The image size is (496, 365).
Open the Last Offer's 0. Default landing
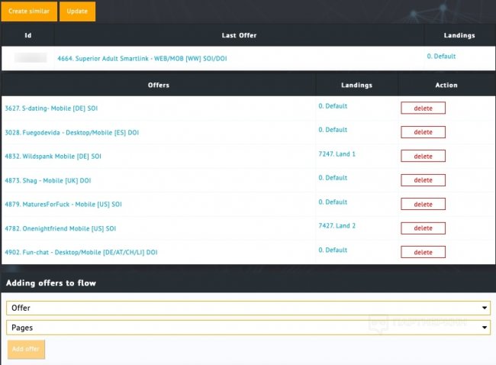[443, 56]
